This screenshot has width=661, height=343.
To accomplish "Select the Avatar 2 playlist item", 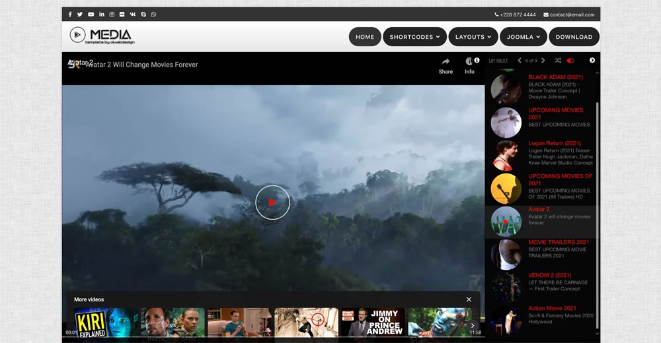I will pos(541,222).
